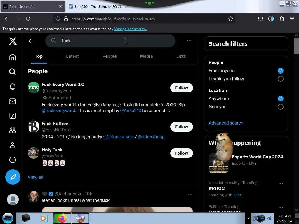Compose a new post with blue button
This screenshot has height=224, width=299.
[13, 177]
